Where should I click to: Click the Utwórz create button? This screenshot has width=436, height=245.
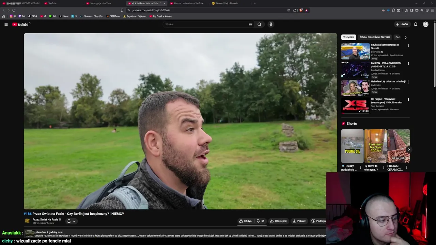pyautogui.click(x=402, y=24)
